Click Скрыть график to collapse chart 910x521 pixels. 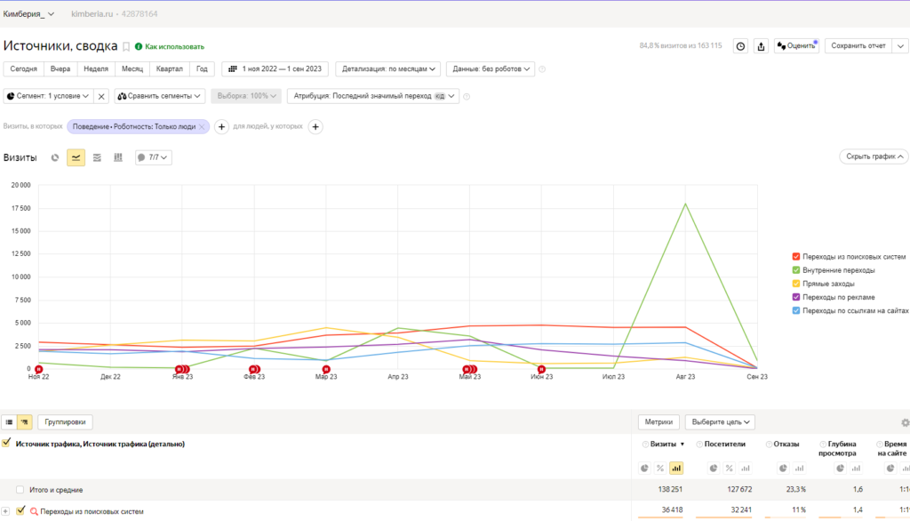point(874,156)
